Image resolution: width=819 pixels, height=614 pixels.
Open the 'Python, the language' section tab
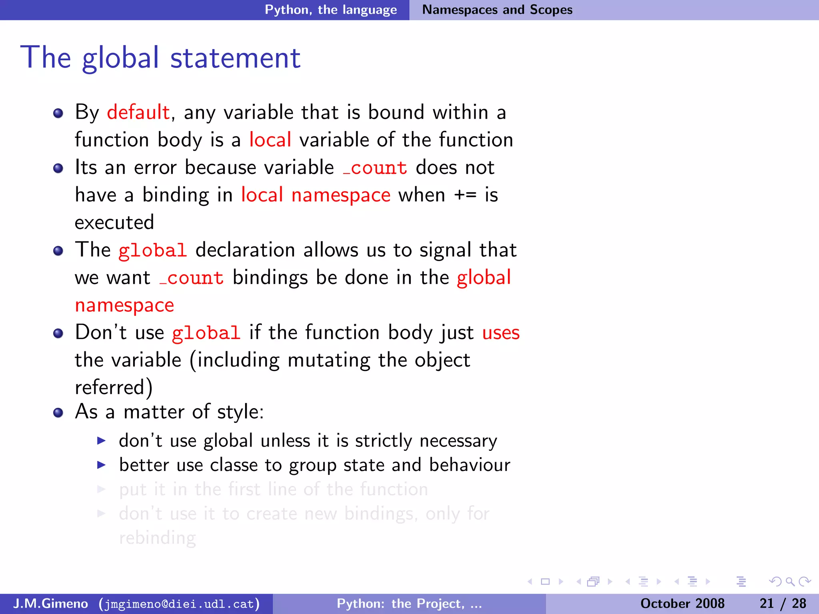331,10
